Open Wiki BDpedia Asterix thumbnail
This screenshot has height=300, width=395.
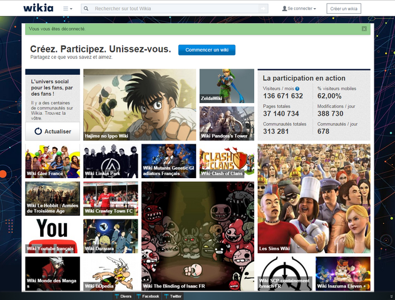(111, 274)
